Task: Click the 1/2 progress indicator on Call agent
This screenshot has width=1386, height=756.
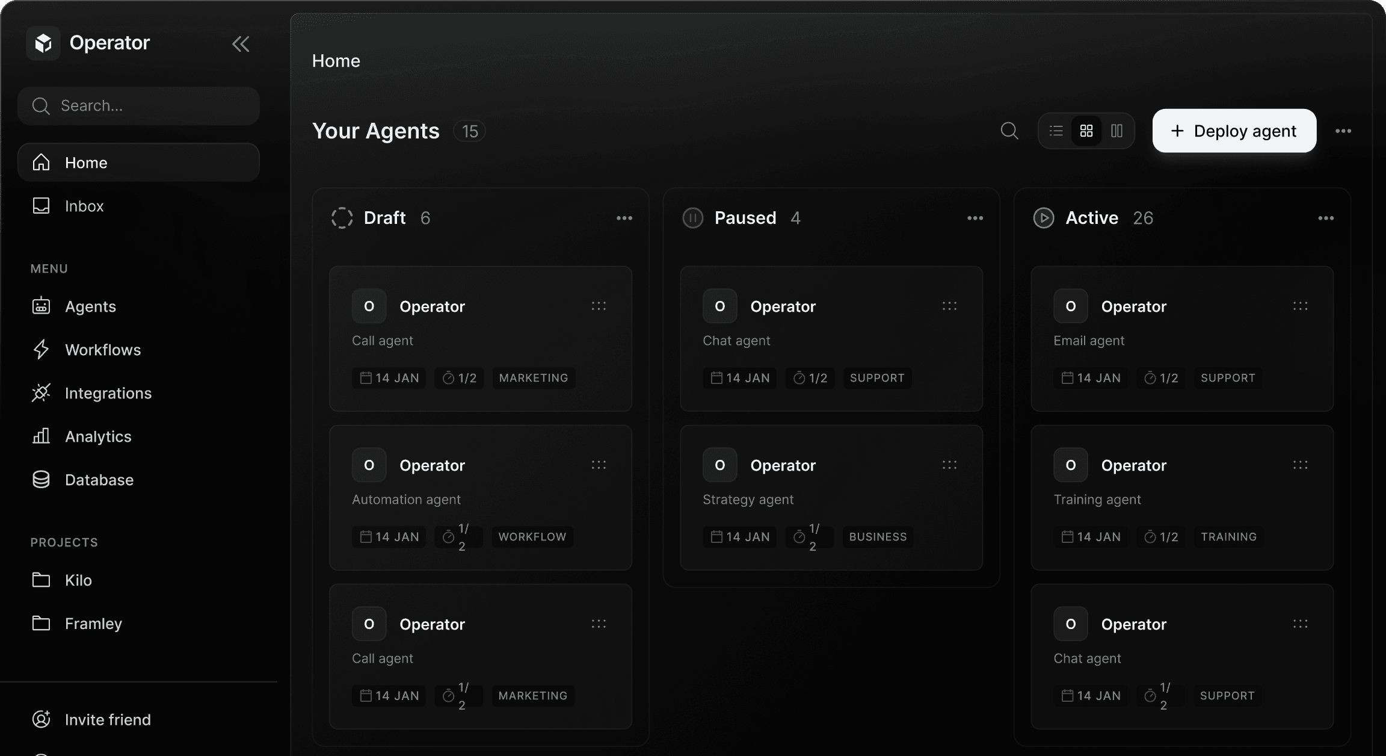Action: click(459, 377)
